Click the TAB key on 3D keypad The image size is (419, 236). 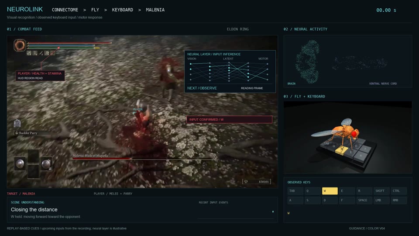327,144
